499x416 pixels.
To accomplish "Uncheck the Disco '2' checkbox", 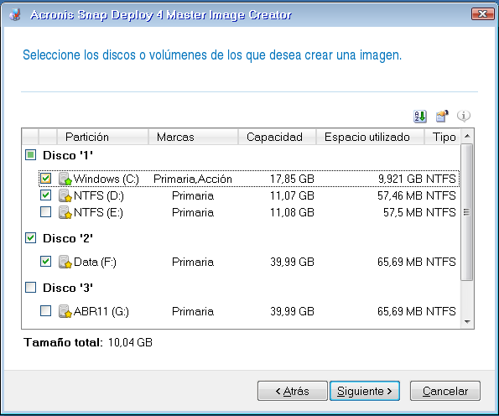I will click(x=30, y=237).
